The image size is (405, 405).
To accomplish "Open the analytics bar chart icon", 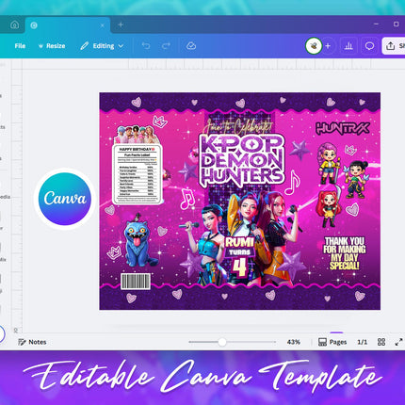I will tap(348, 46).
